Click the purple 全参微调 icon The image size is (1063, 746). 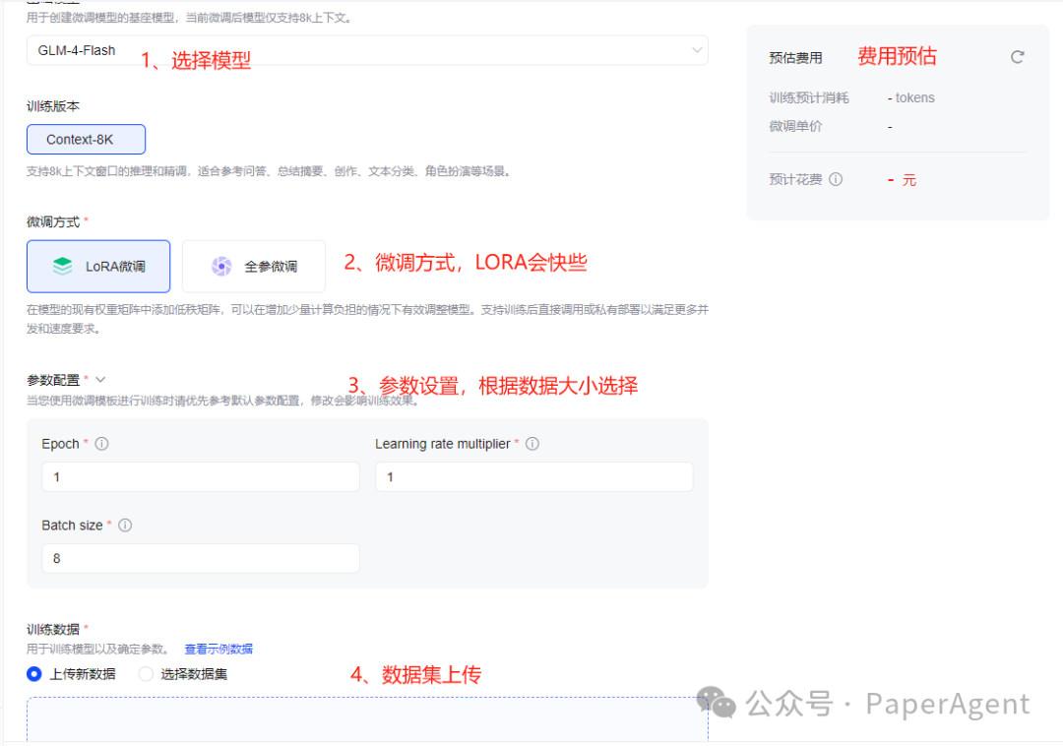(x=221, y=266)
